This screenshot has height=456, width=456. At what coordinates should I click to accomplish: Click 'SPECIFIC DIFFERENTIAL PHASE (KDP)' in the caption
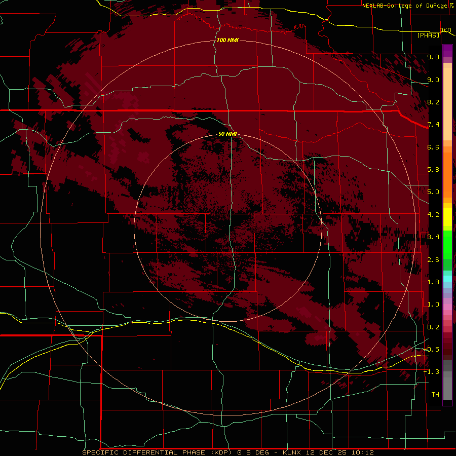tap(157, 452)
